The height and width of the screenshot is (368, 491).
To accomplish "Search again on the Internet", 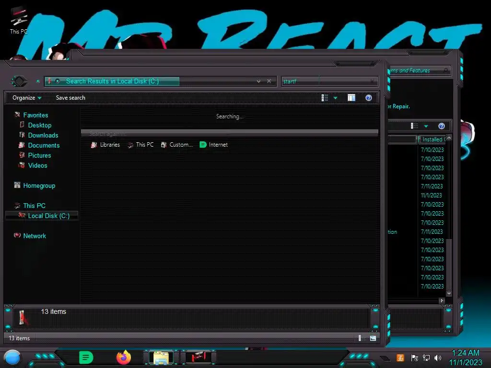I will click(213, 145).
